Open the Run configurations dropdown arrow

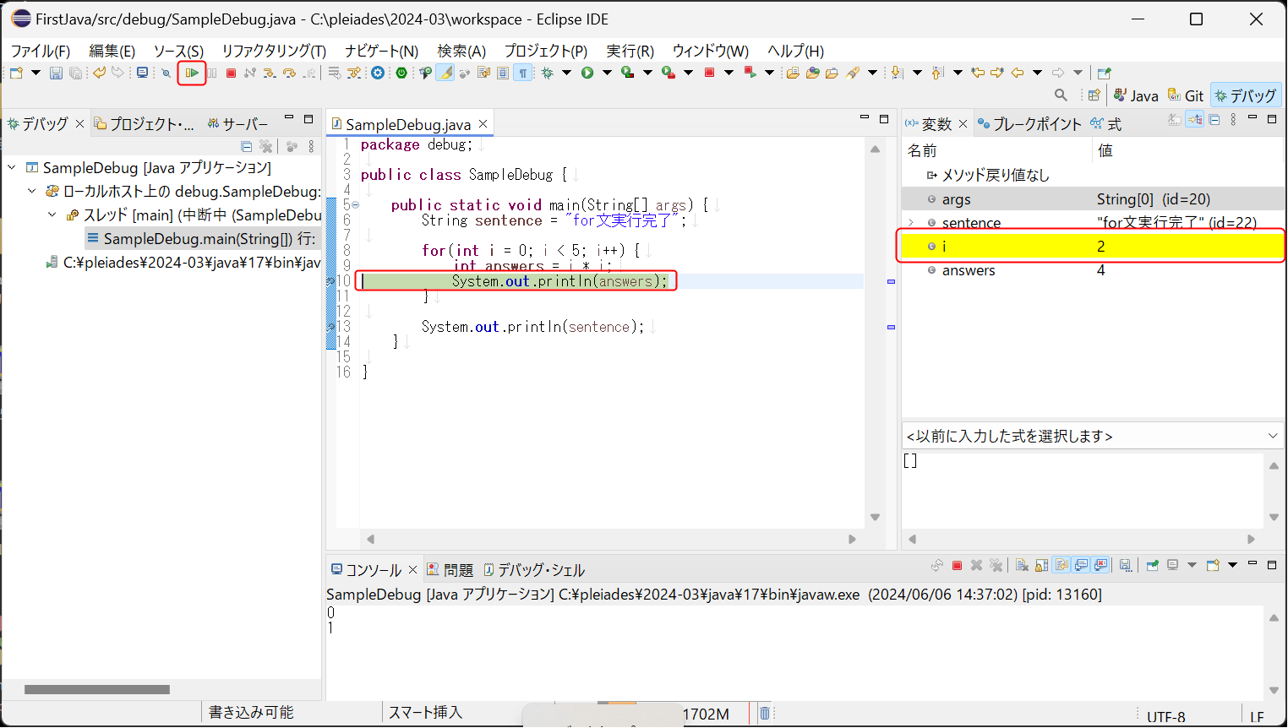[607, 73]
